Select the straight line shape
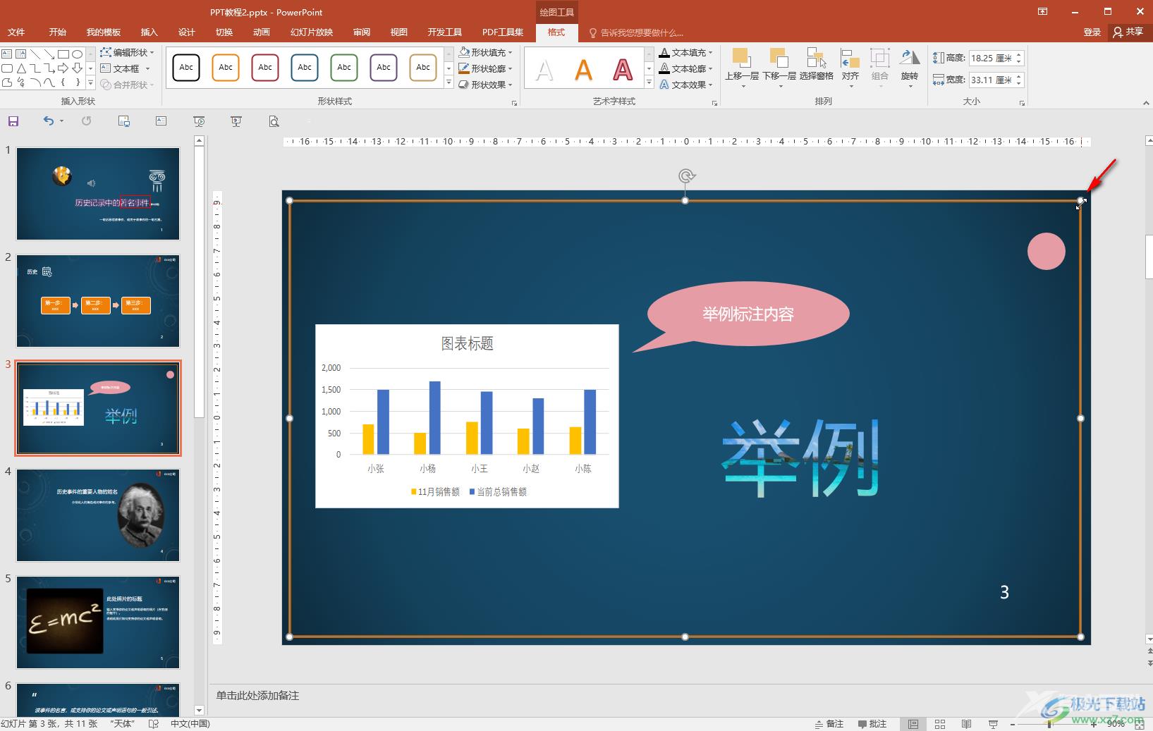Viewport: 1153px width, 731px height. click(x=35, y=54)
